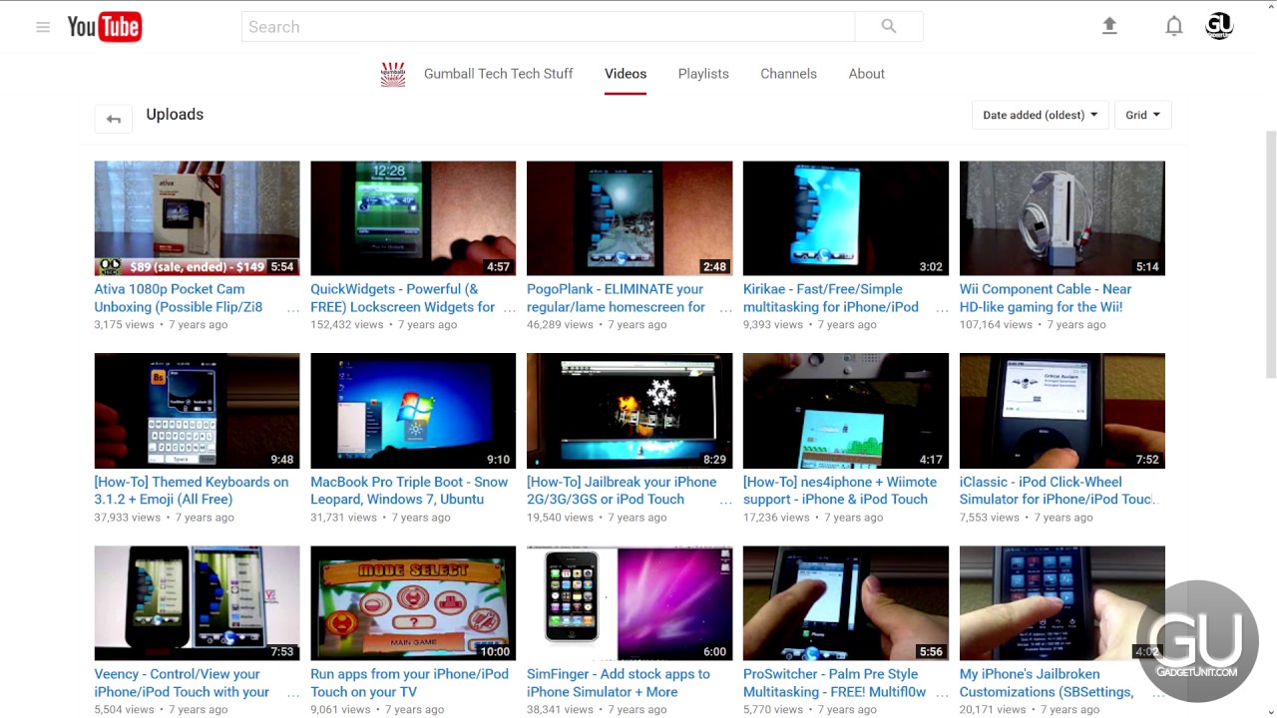Play the Wii Component Cable thumbnail

click(x=1063, y=218)
